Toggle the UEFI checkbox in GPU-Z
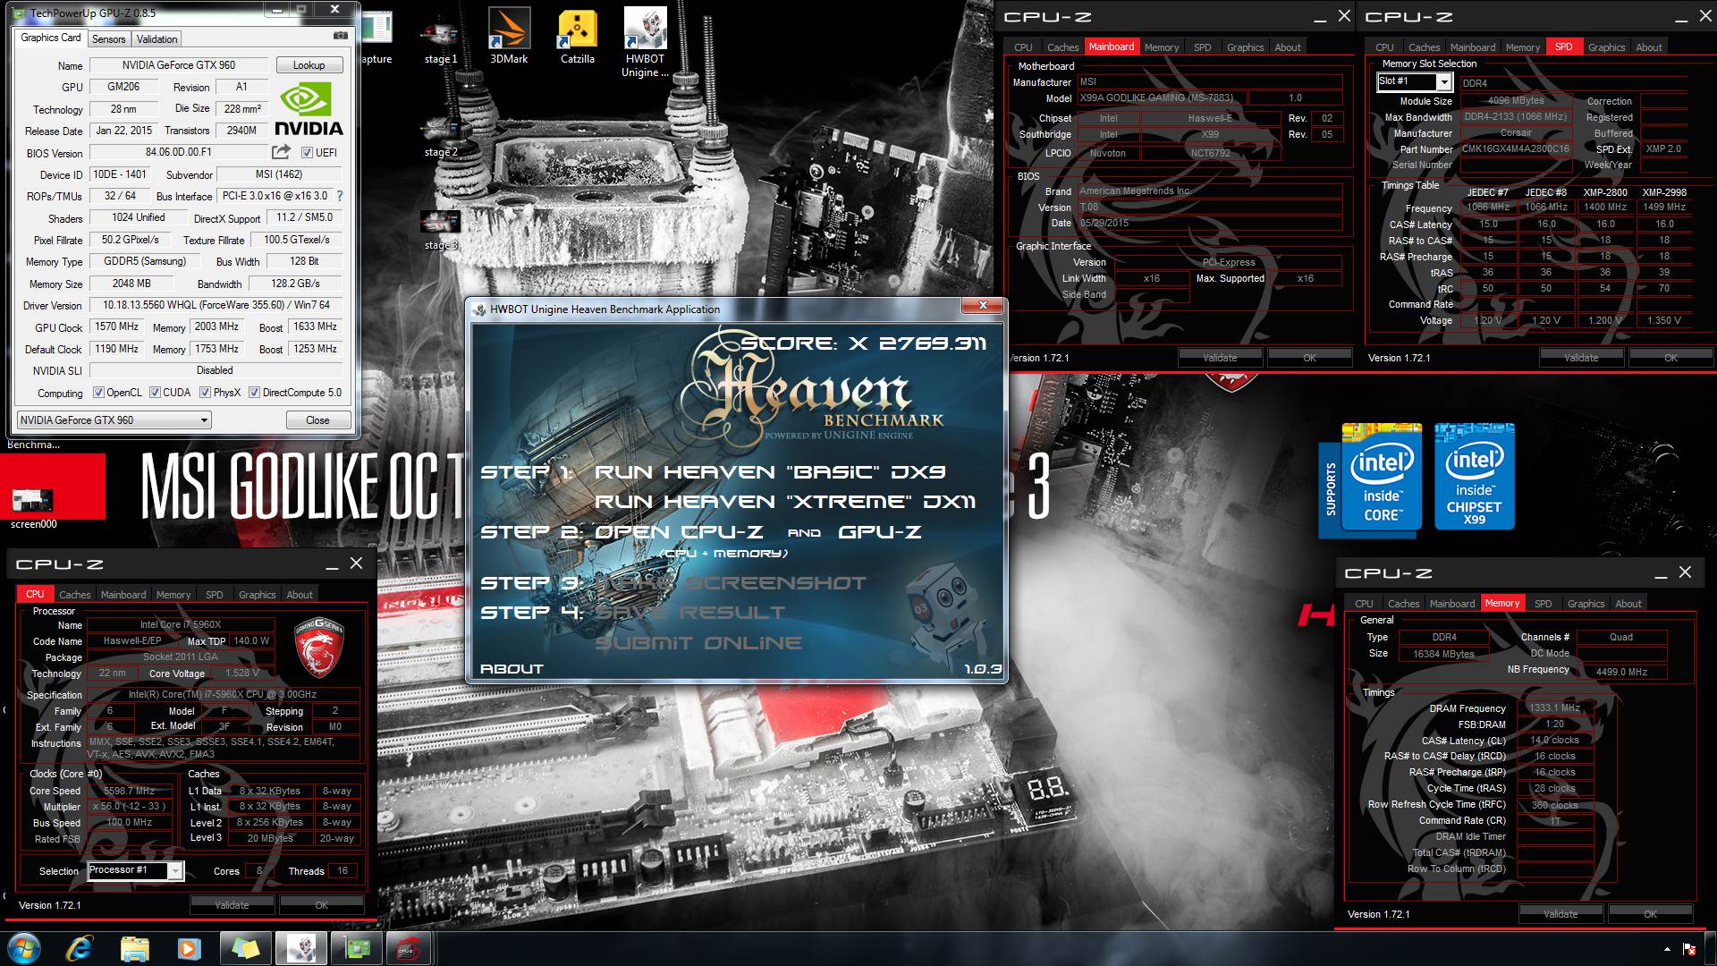 click(x=307, y=152)
